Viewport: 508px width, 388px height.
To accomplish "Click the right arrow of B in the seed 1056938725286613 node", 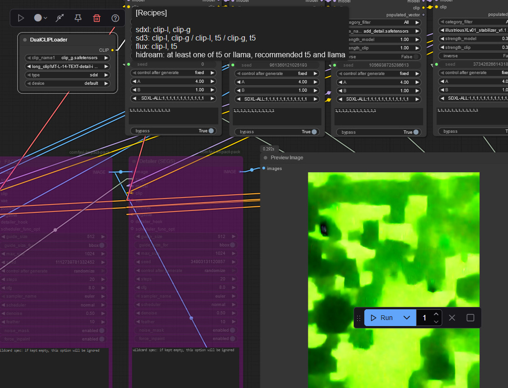I will point(417,91).
